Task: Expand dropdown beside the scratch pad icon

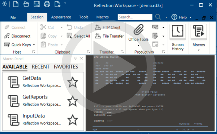Action: coord(163,36)
